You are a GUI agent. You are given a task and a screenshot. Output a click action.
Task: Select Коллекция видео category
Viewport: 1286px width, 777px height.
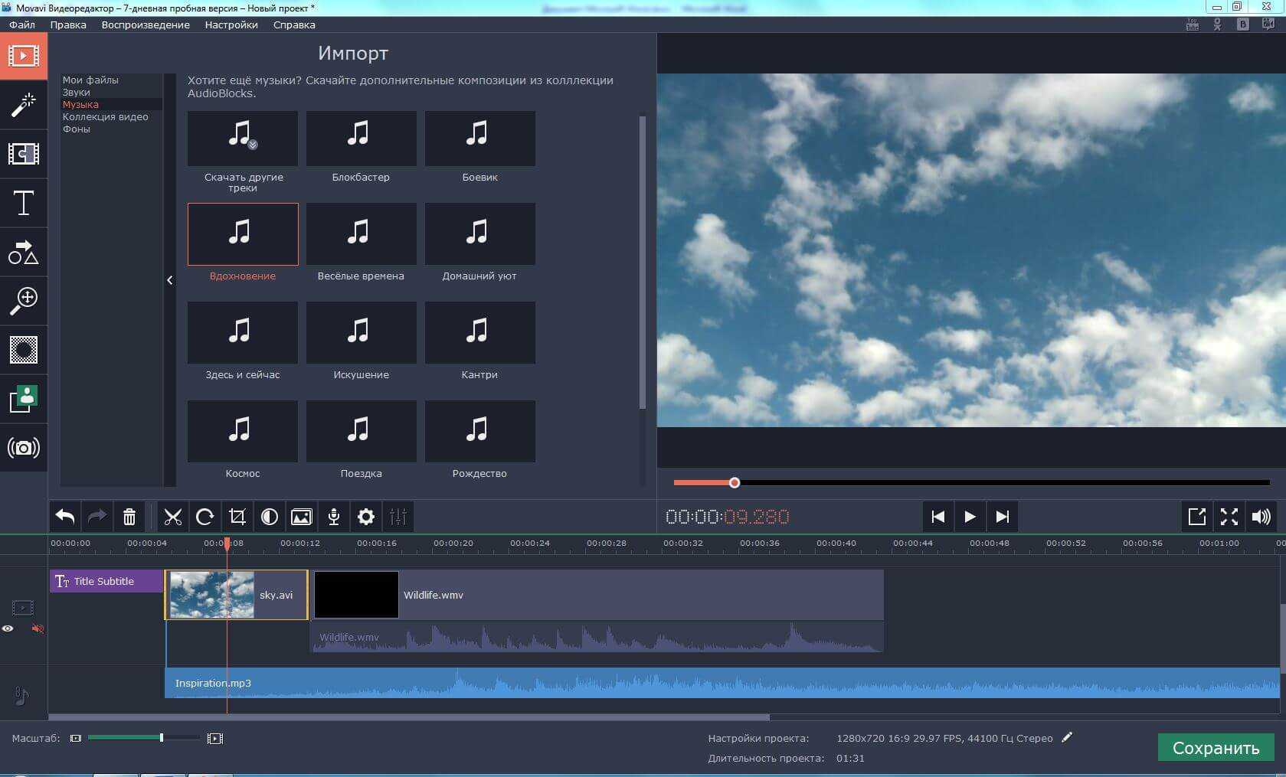point(106,116)
